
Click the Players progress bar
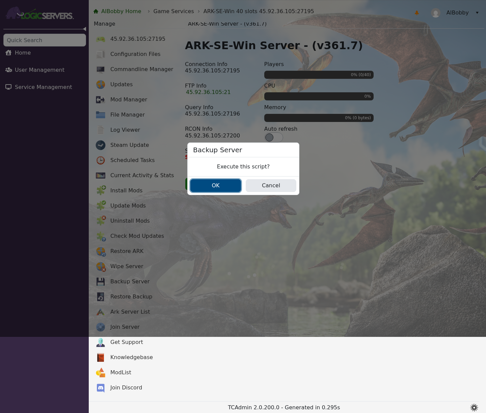tap(319, 75)
